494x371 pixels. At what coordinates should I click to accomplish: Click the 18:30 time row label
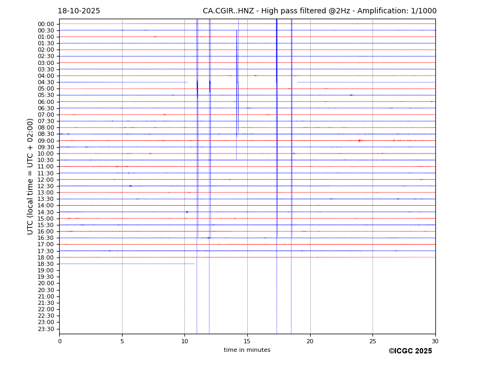point(45,264)
